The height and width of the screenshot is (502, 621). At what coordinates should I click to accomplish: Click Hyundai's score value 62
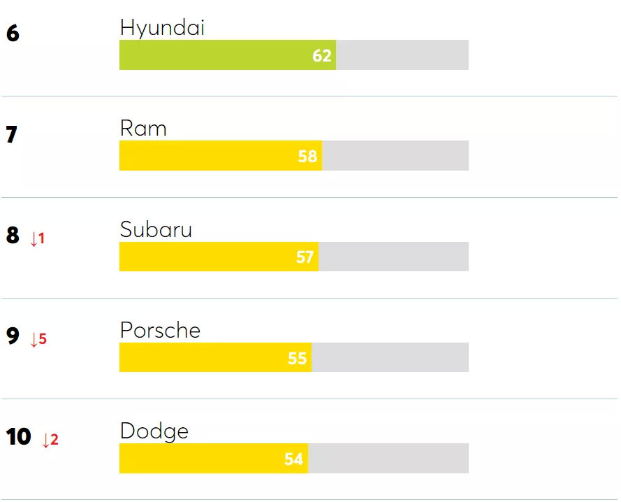click(322, 56)
